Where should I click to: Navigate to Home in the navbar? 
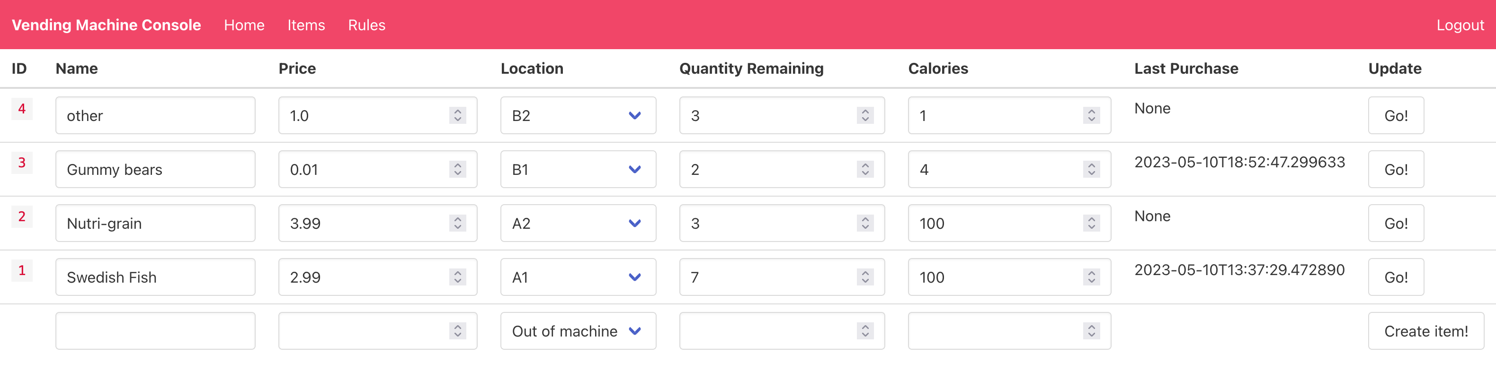coord(244,25)
